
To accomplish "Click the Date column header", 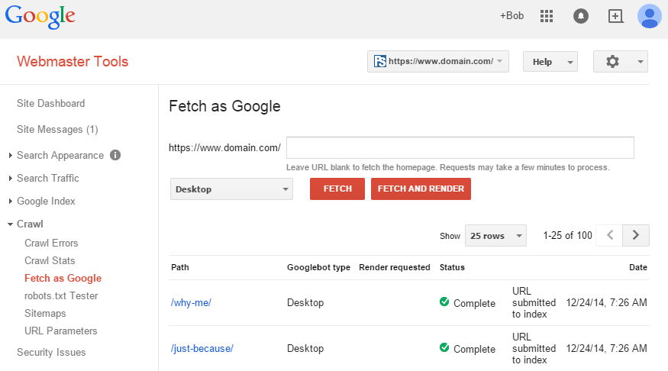I will 638,267.
